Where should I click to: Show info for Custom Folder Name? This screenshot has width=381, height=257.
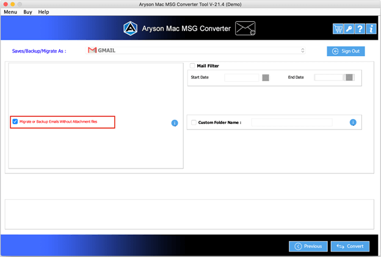click(x=353, y=123)
